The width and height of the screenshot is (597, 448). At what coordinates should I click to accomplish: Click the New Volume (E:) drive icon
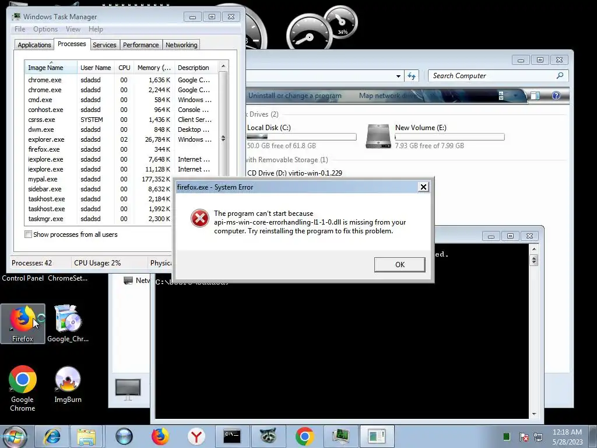click(x=378, y=136)
